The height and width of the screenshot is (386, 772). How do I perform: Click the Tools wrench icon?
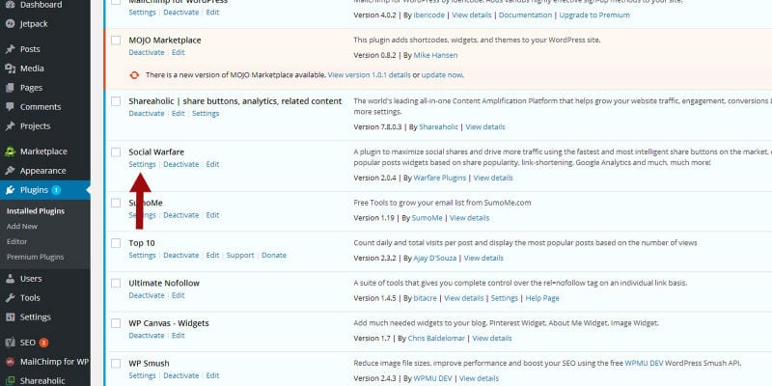10,297
